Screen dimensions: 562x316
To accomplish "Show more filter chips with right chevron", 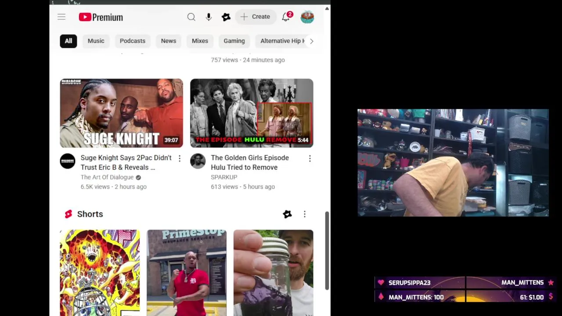I will 312,41.
